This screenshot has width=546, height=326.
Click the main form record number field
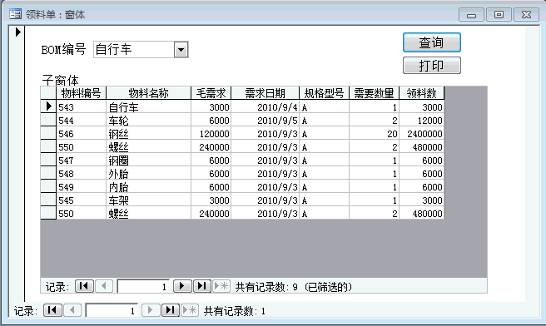[112, 310]
